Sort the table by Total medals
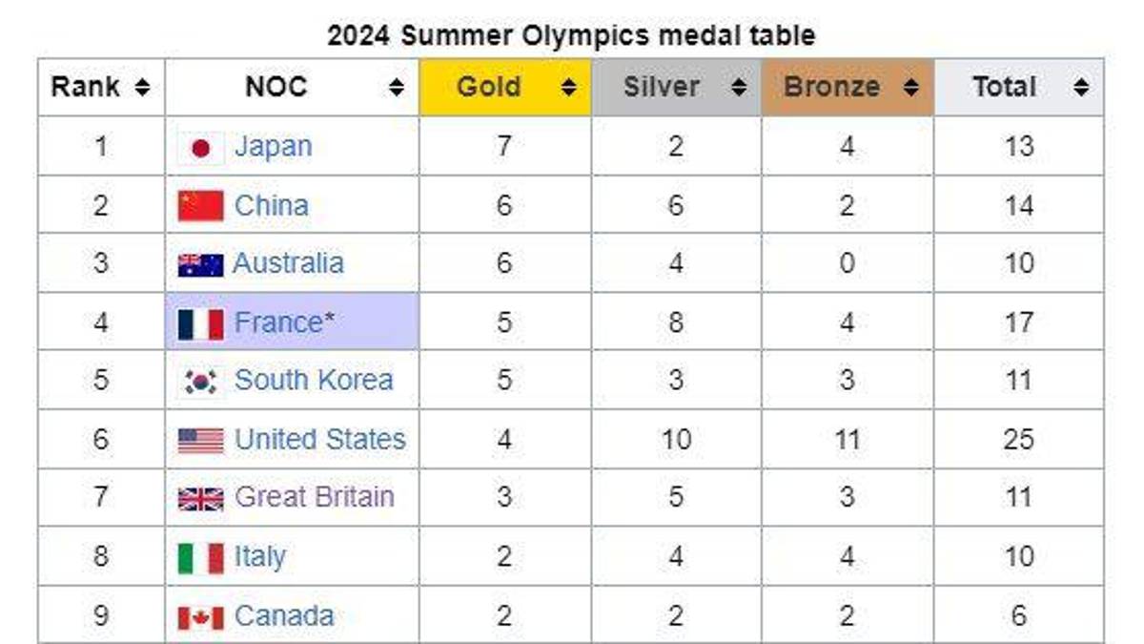1144x644 pixels. coord(1080,86)
